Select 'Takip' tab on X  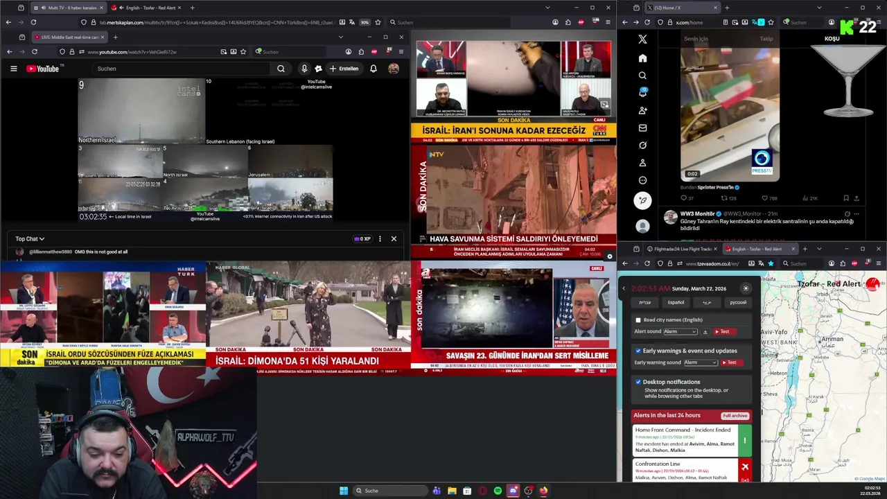766,39
